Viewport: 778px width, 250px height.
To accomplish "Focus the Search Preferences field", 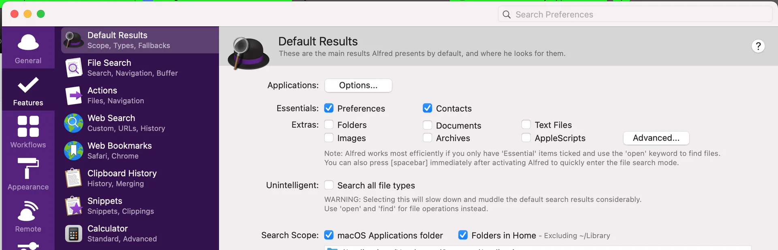I will pos(635,15).
